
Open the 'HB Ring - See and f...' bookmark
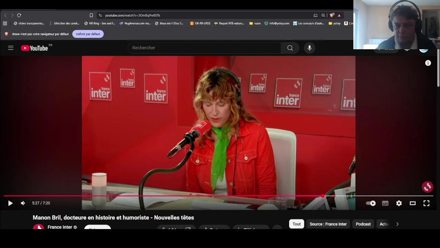pos(100,23)
